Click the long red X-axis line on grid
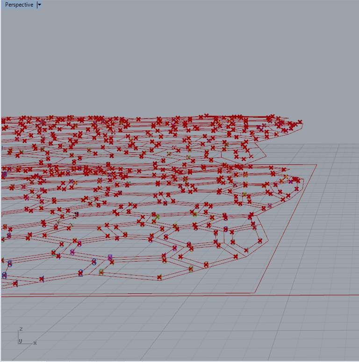 tap(304, 295)
